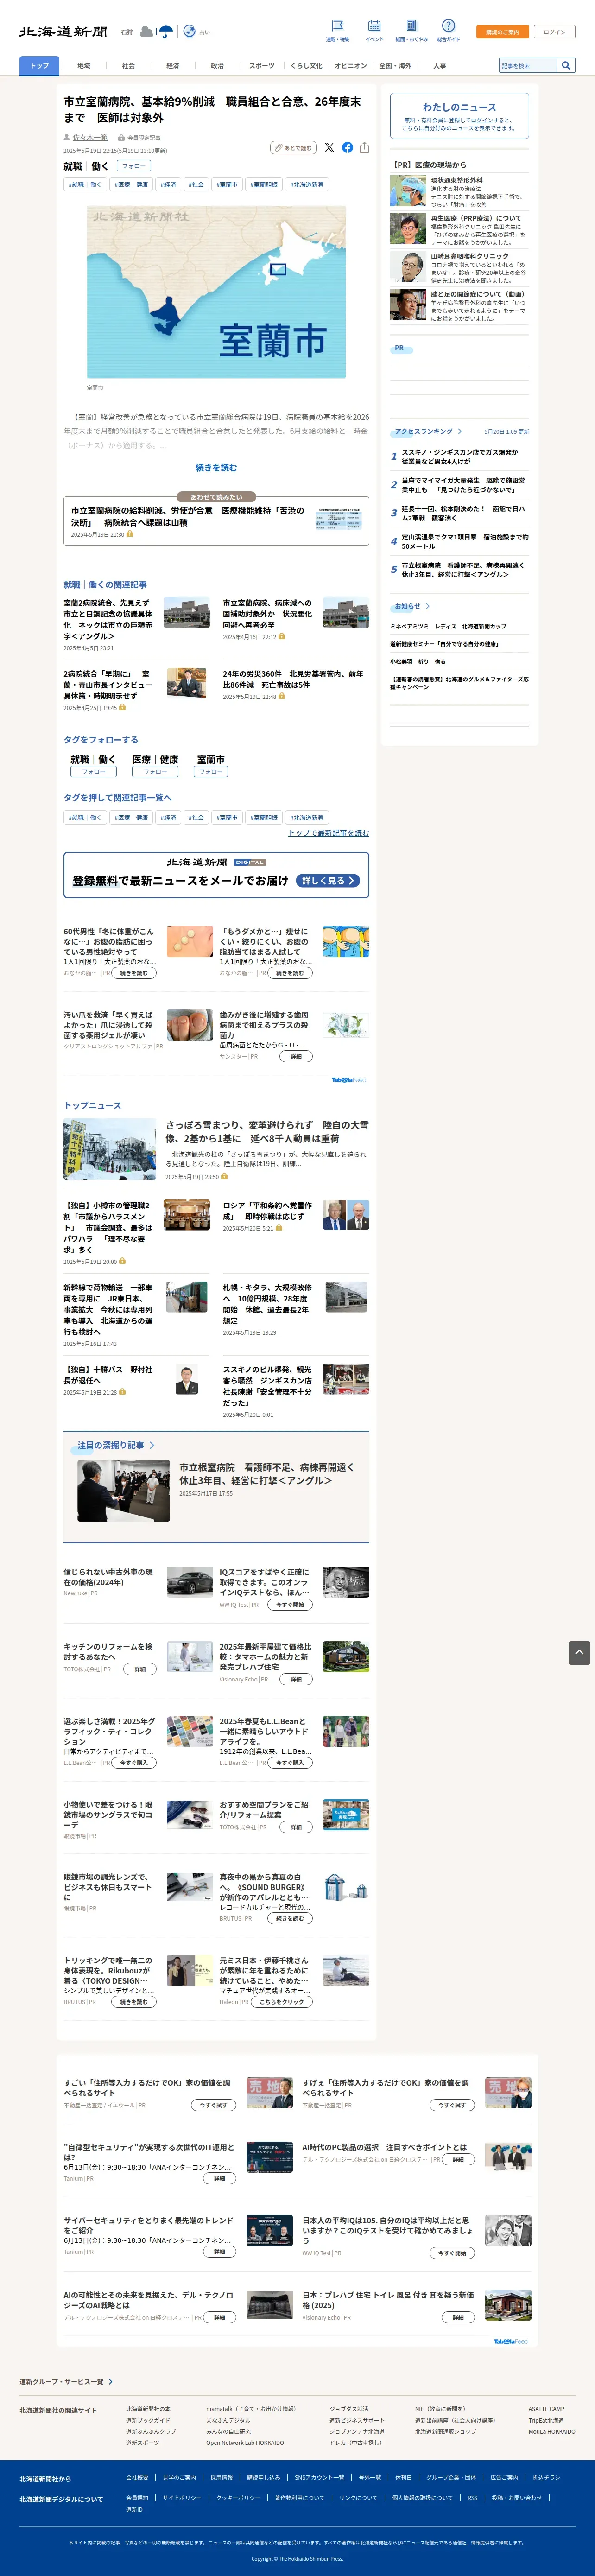Click the 購読のご案内 orange button

tap(502, 32)
